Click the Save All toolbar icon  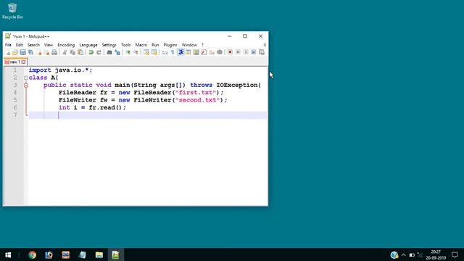point(30,52)
